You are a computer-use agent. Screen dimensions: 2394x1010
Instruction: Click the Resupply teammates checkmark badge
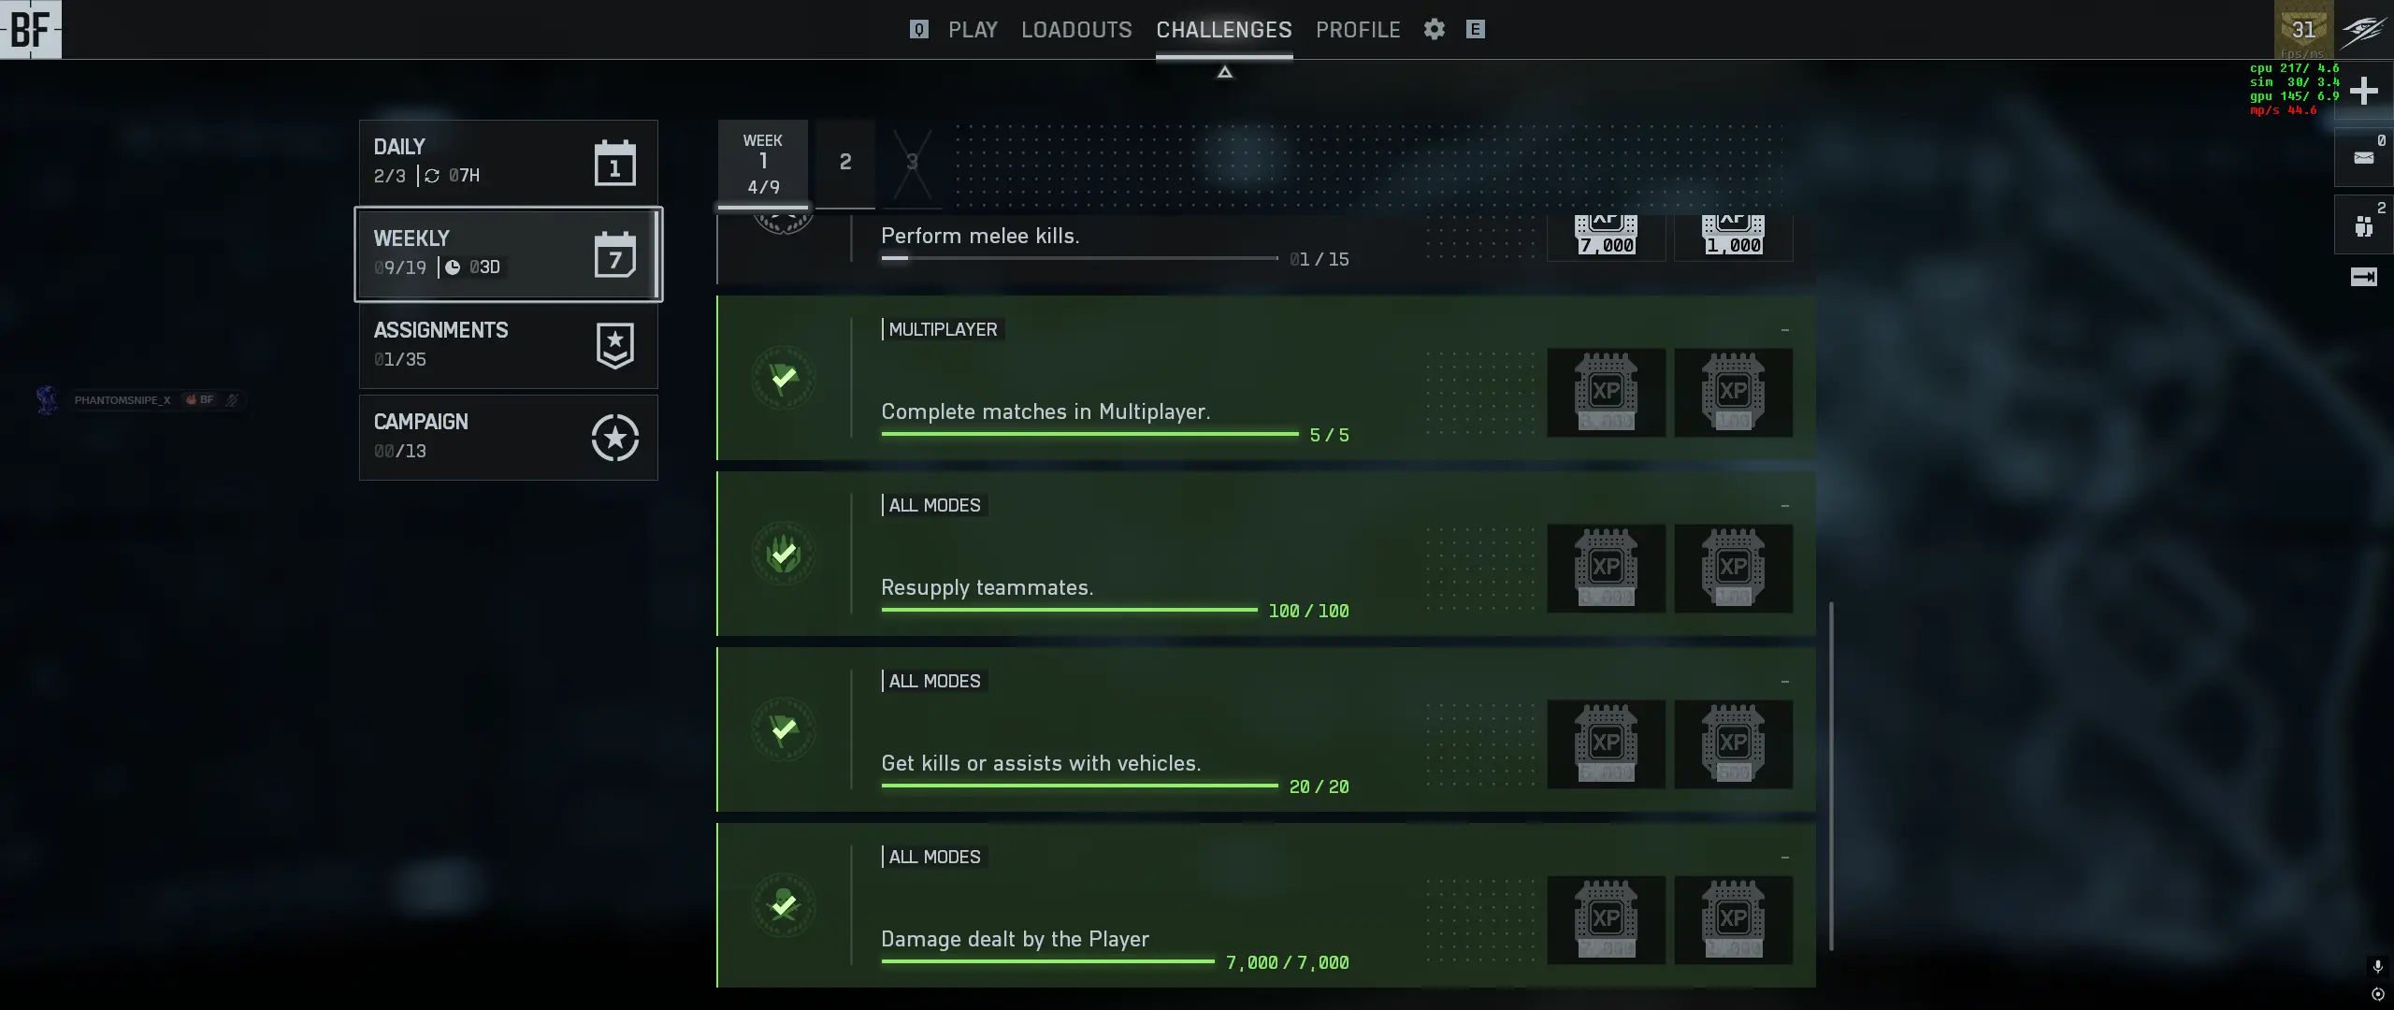[784, 554]
